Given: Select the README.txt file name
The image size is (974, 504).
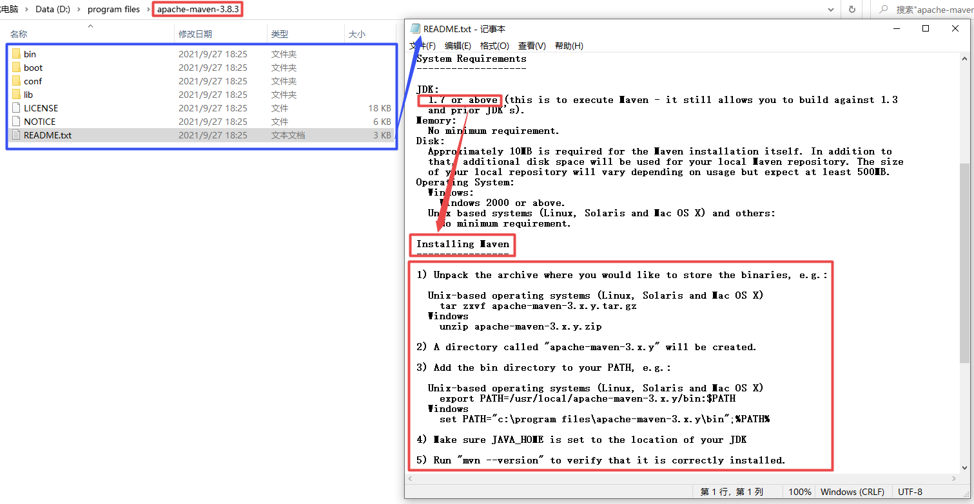Looking at the screenshot, I should click(48, 135).
